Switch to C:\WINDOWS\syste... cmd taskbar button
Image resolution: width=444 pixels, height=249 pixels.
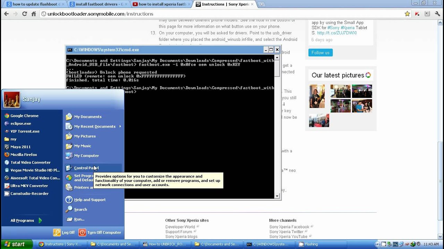(269, 244)
